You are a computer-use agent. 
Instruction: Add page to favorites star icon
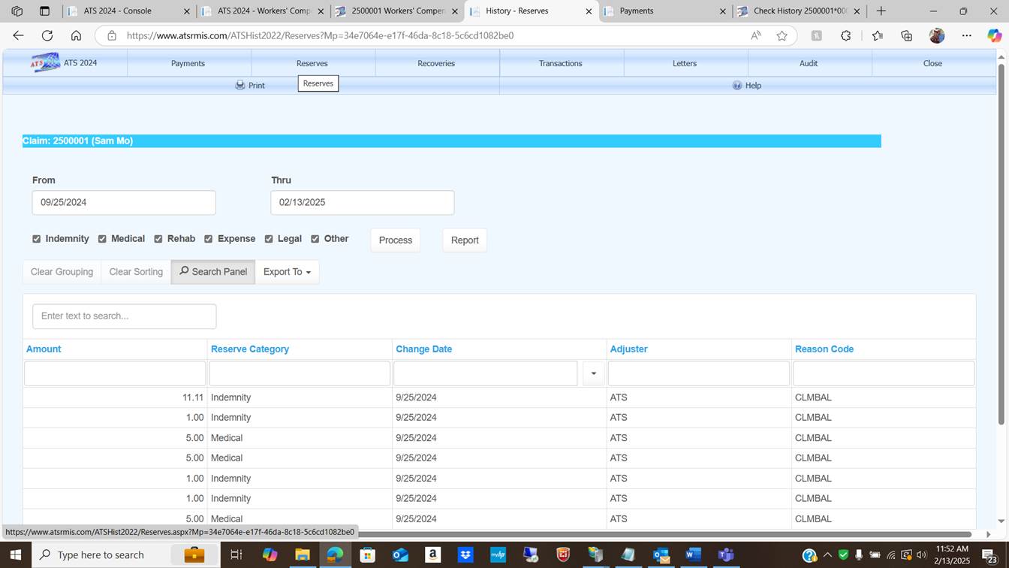click(x=782, y=35)
